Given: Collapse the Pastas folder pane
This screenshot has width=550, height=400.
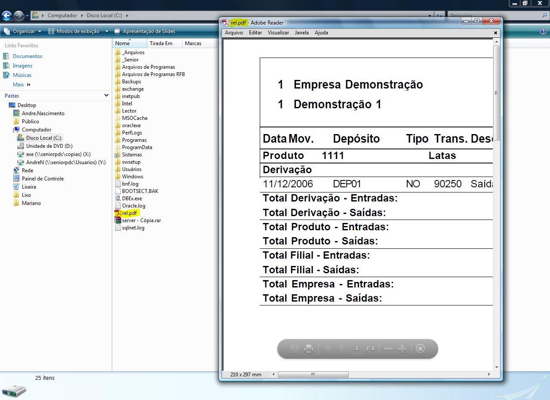Looking at the screenshot, I should pos(106,96).
